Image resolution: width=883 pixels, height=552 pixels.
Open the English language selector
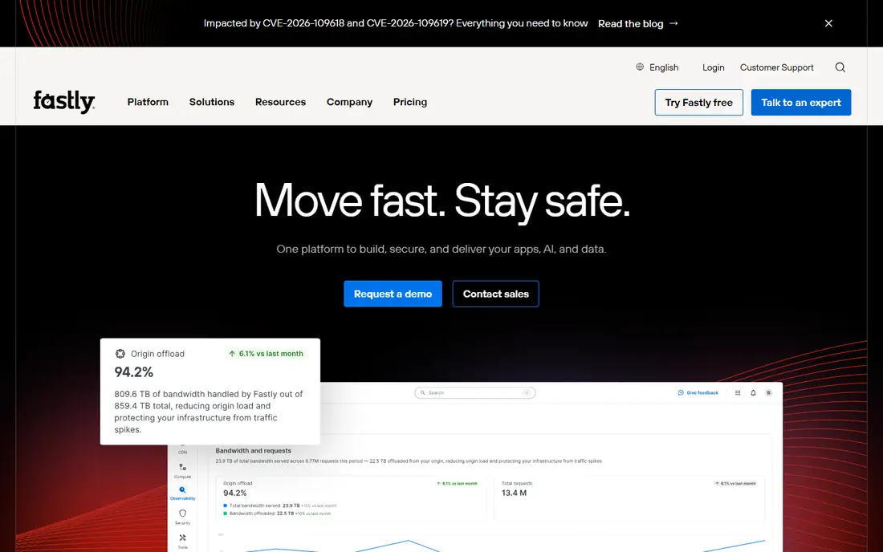click(657, 67)
